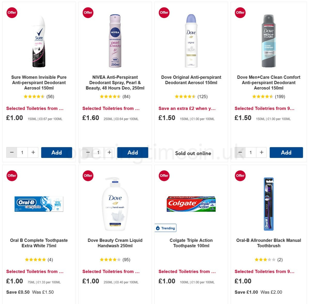Click the Offer badge on Oral-B Allrounder toothbrush
Viewport: 310px width, 304px height.
pos(240,176)
